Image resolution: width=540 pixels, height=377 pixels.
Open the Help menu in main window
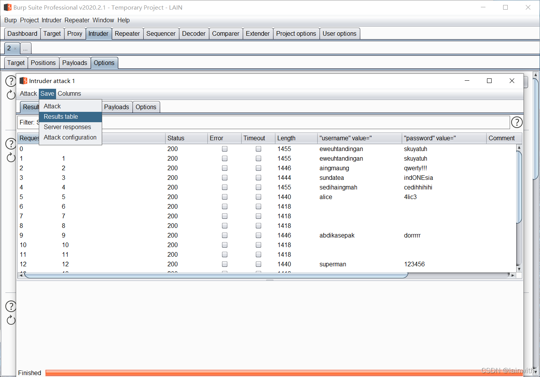coord(124,20)
